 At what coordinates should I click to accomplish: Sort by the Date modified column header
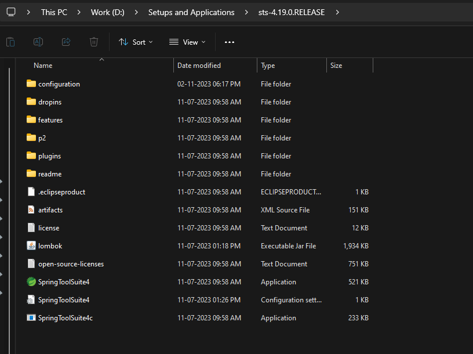tap(199, 66)
